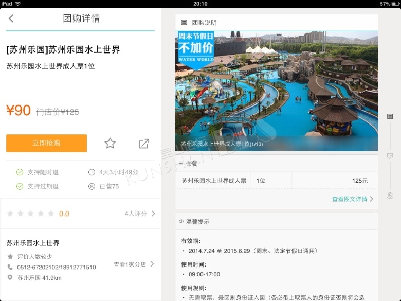
Task: Tap the 团购详情 page title
Action: (81, 19)
